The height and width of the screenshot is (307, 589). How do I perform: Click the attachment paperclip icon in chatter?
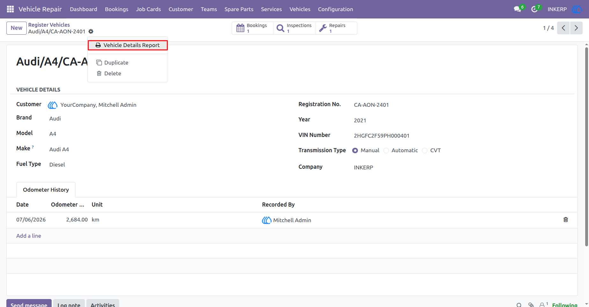[x=531, y=304]
